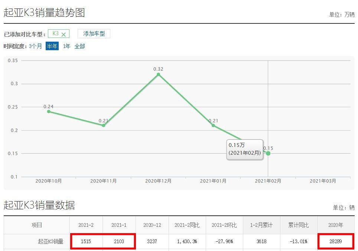This screenshot has width=358, height=251.
Task: Click the 2021年02月 data point at 0.15
Action: (268, 153)
